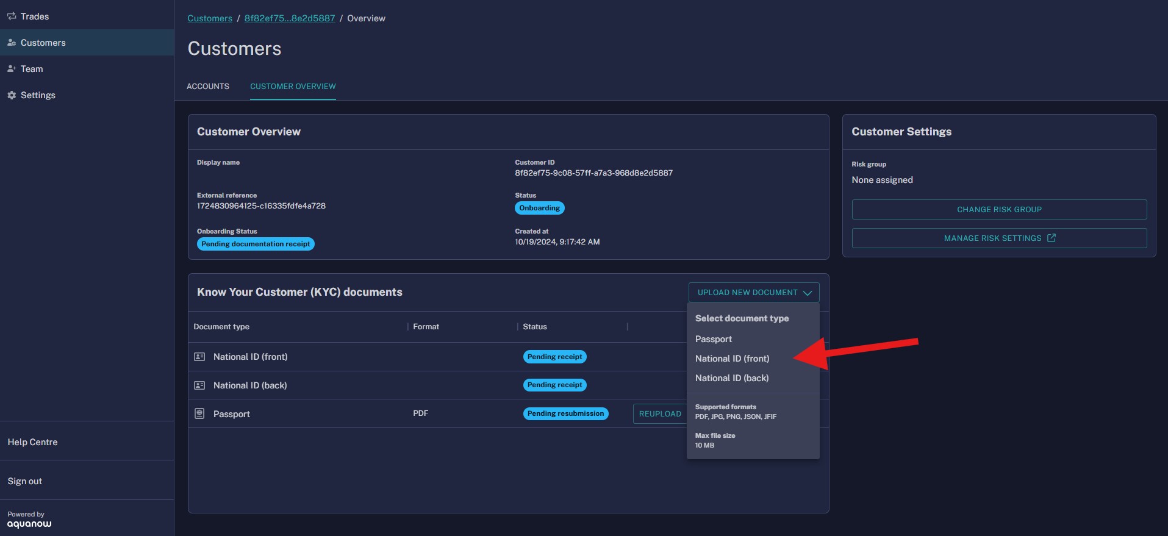Click the Settings gear icon in sidebar
The width and height of the screenshot is (1168, 536).
[12, 95]
